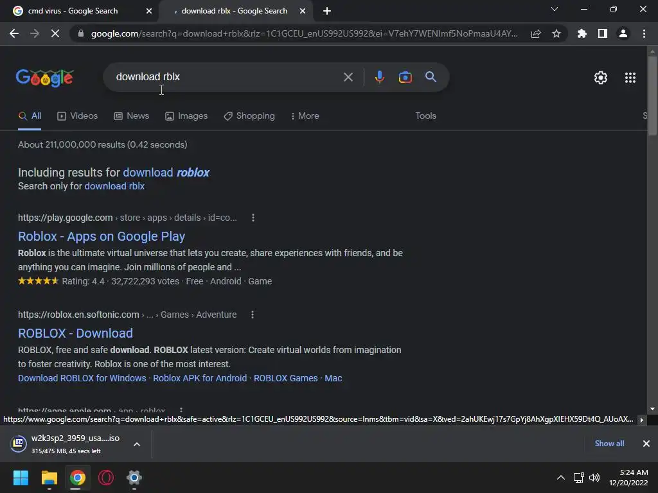Open options for softonic result

point(252,315)
